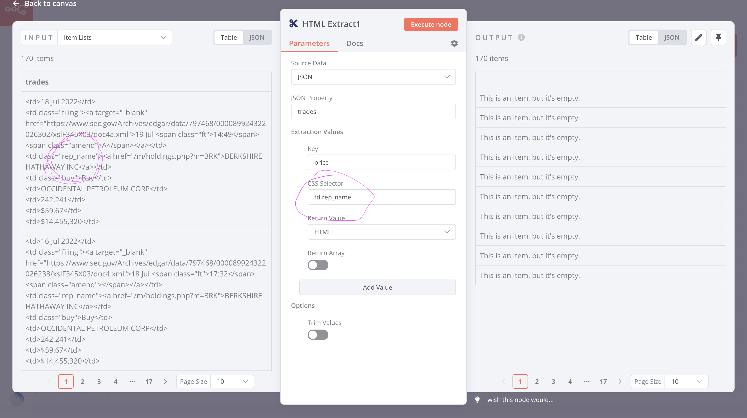
Task: Click the lightbulb feedback icon
Action: point(477,399)
